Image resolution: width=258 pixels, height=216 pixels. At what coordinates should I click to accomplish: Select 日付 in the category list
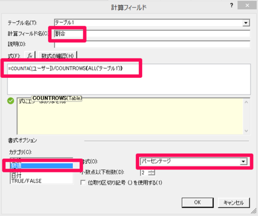(41, 175)
